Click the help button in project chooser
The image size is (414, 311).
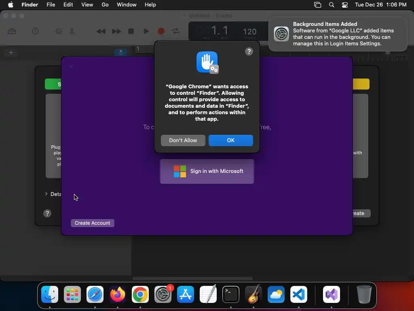click(47, 213)
